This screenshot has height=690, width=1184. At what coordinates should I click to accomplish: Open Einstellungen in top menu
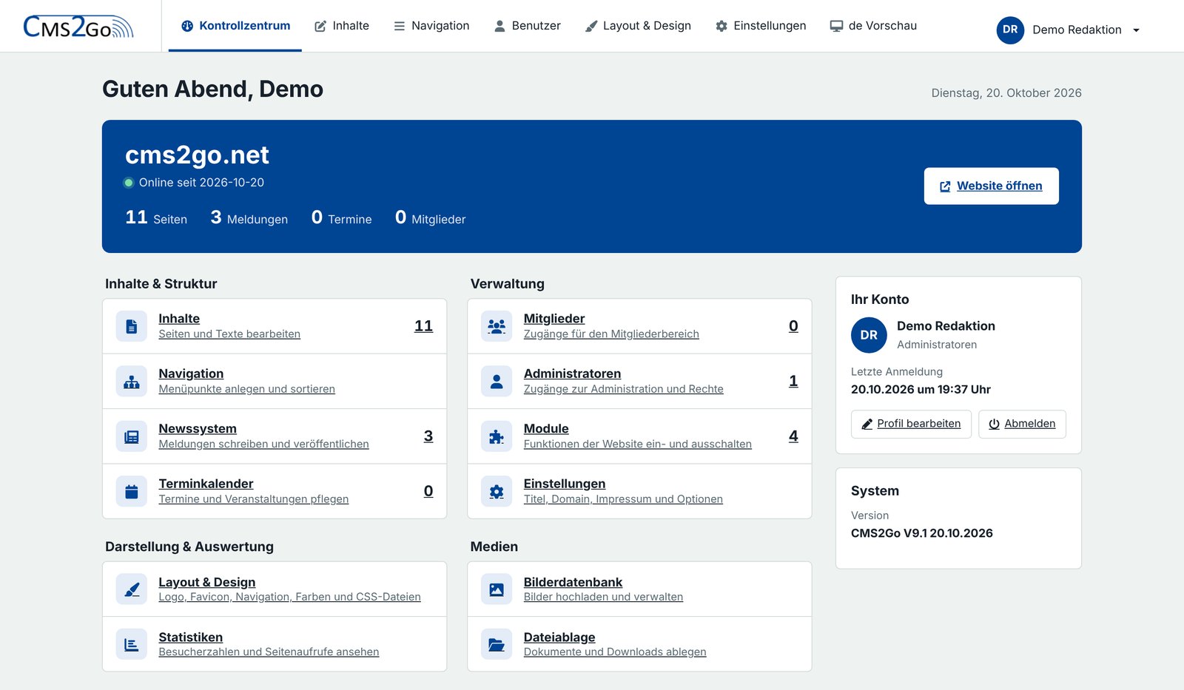(x=761, y=26)
